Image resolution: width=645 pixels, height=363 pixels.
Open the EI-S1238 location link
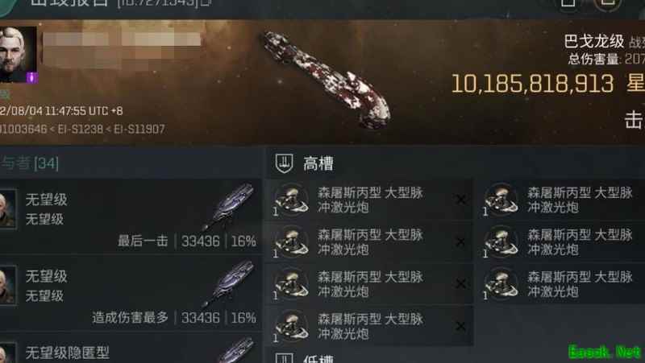(x=81, y=129)
